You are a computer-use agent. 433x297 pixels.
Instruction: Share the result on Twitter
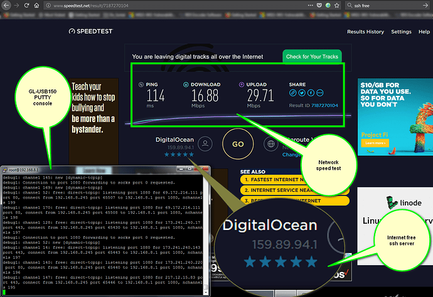coord(302,93)
